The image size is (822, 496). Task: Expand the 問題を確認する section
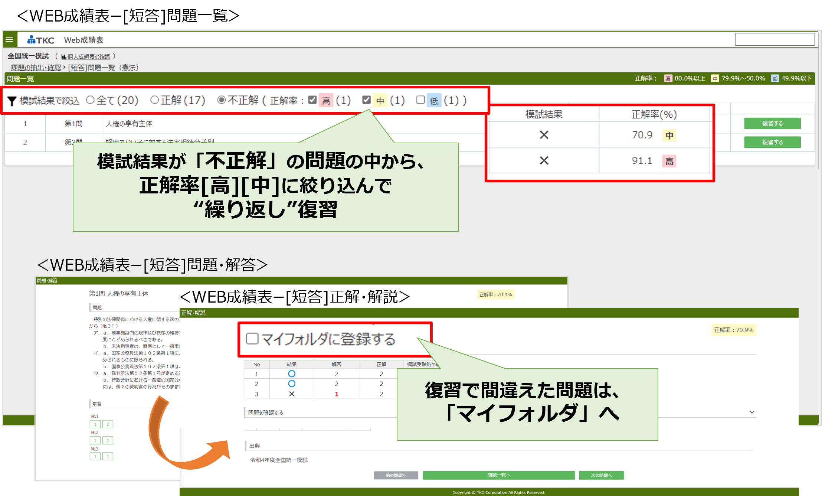265,412
